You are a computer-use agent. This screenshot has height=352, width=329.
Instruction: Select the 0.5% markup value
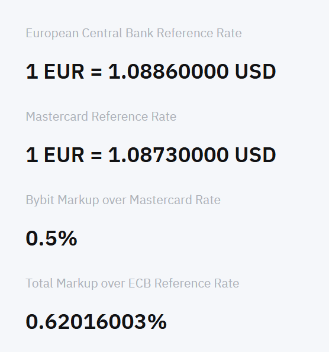pyautogui.click(x=51, y=238)
